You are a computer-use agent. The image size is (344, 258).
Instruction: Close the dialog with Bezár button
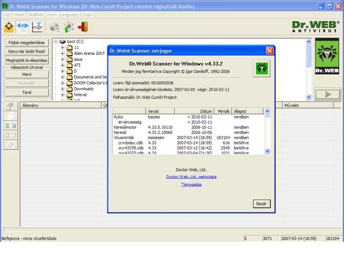262,204
